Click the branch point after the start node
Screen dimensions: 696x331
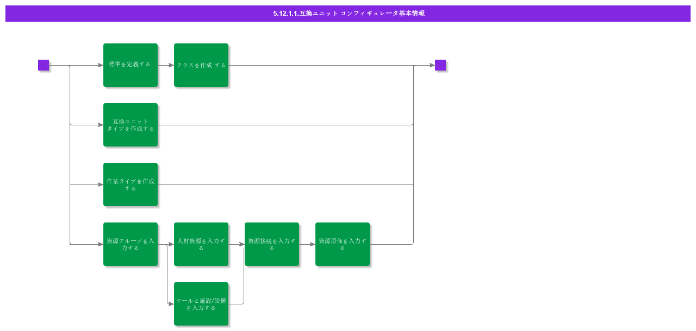tap(70, 65)
